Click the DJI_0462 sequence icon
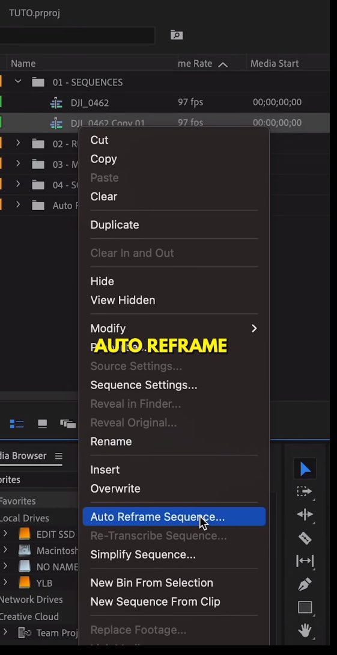337x655 pixels. coord(56,103)
